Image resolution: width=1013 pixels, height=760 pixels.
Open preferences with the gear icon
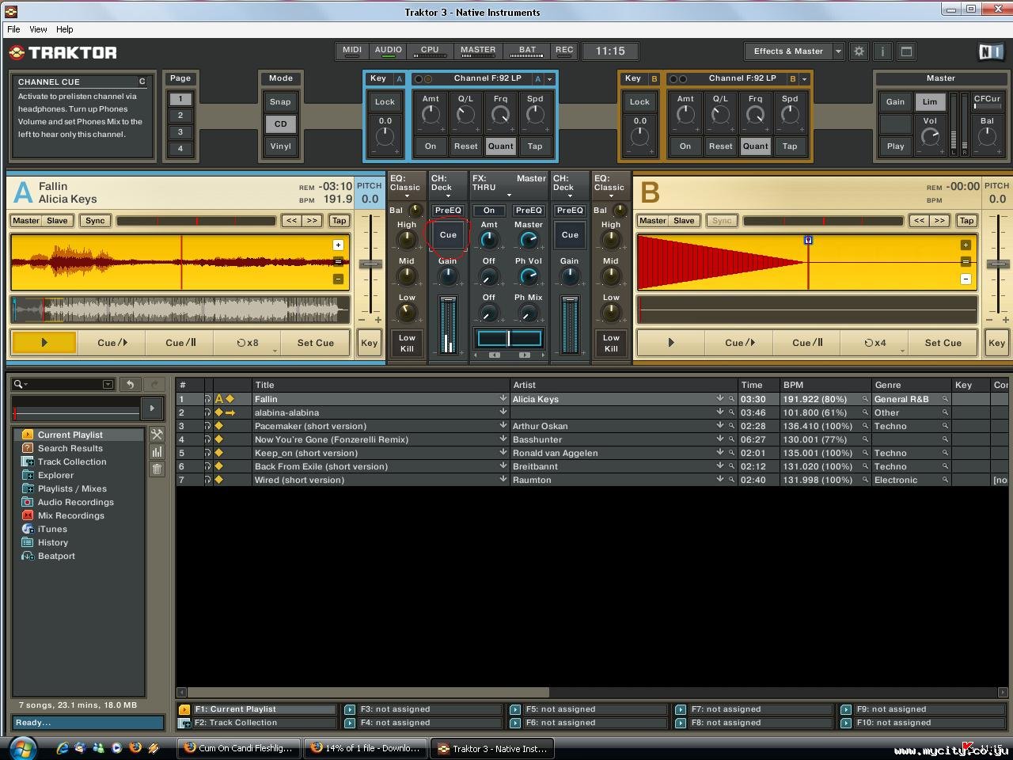point(859,51)
